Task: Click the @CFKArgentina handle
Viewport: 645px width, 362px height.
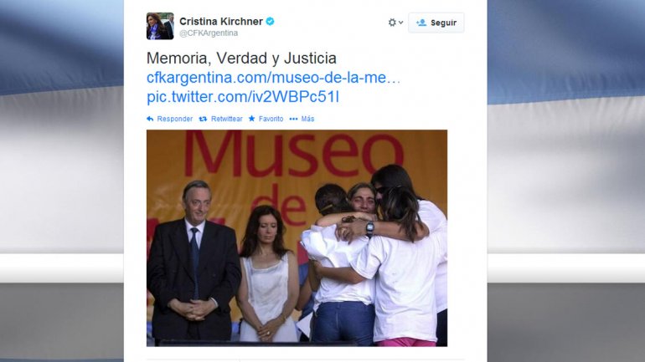Action: coord(209,33)
